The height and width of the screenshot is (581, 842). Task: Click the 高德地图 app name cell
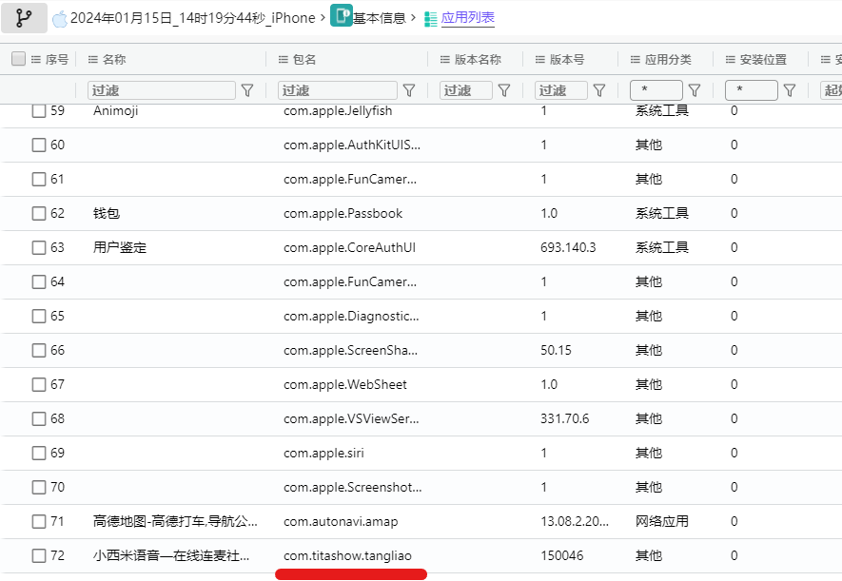pyautogui.click(x=175, y=521)
